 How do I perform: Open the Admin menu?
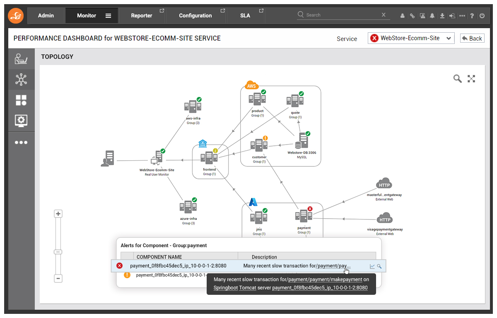pos(46,16)
